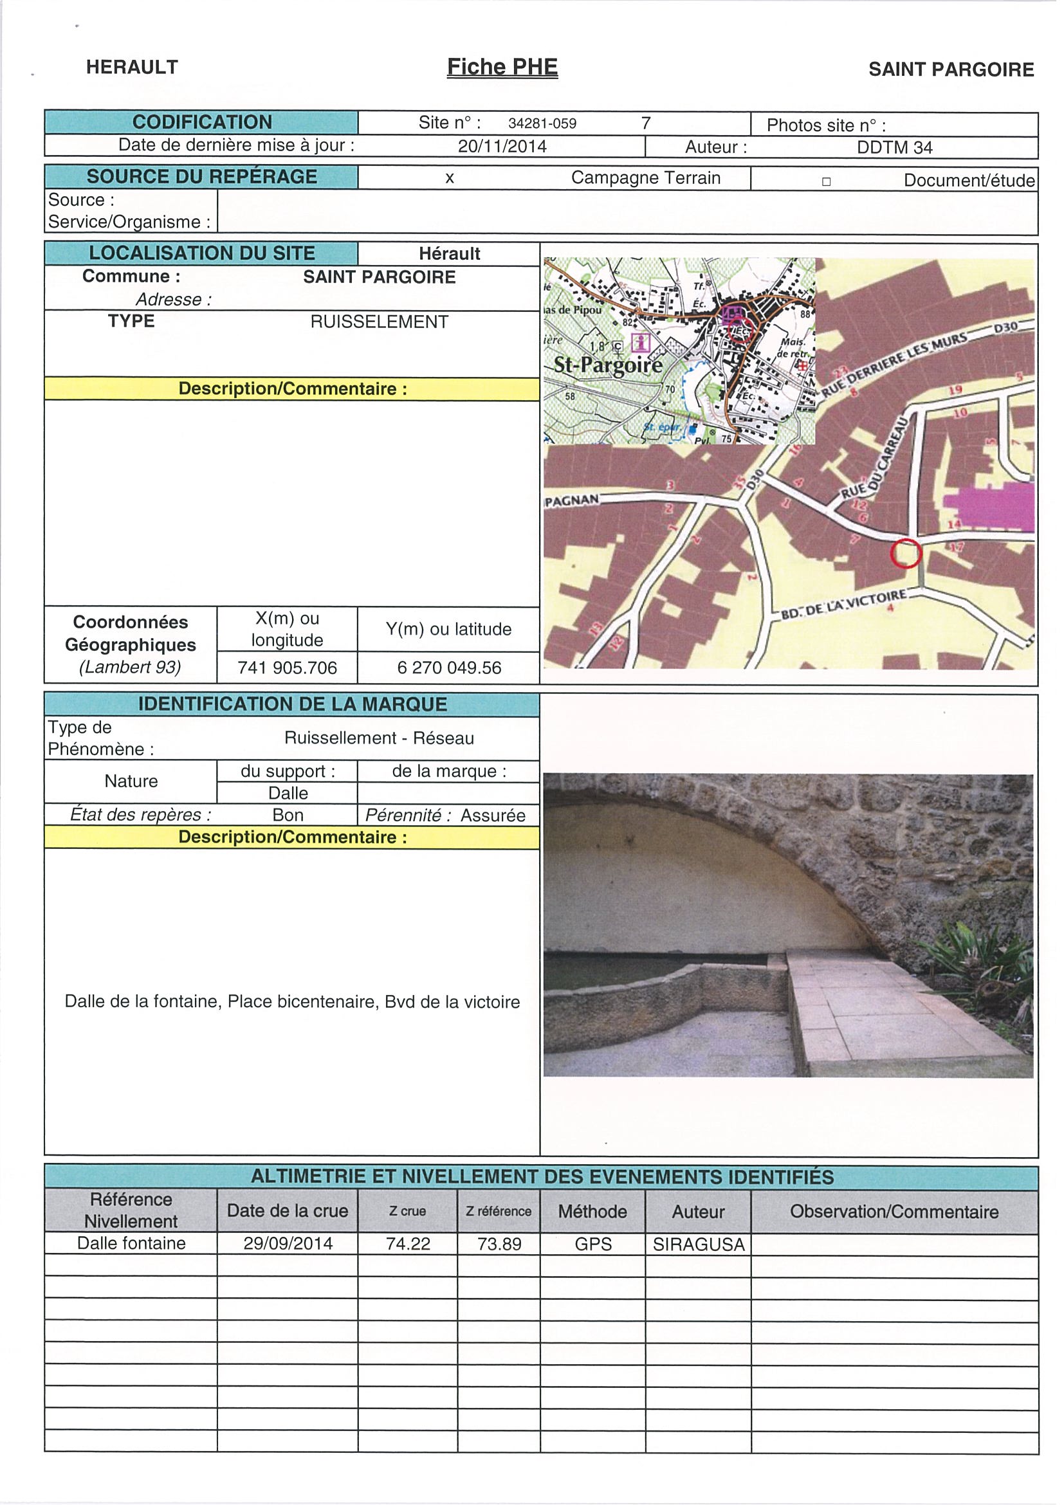Click Z référence value '73.89'
The width and height of the screenshot is (1064, 1505).
[x=499, y=1243]
